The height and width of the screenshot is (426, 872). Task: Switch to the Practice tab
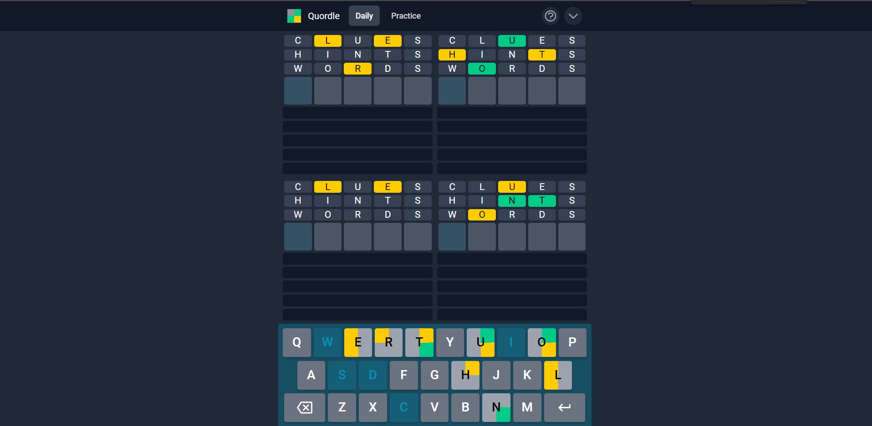tap(405, 16)
